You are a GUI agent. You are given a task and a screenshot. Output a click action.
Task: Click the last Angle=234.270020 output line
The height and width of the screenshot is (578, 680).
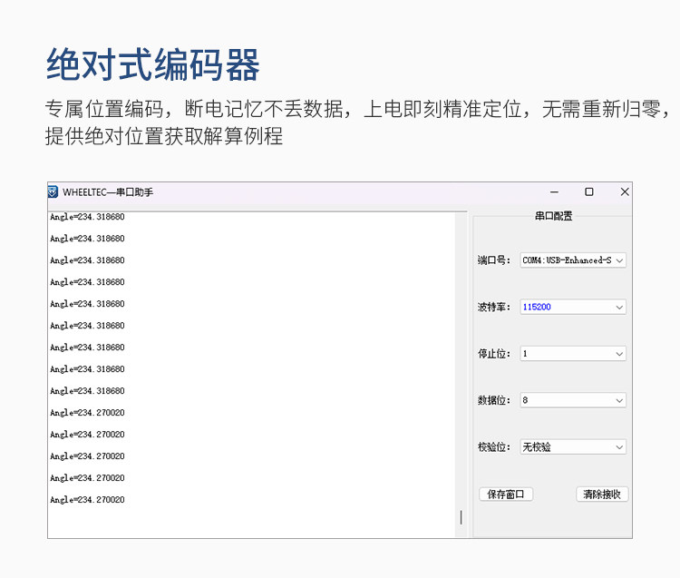(87, 500)
